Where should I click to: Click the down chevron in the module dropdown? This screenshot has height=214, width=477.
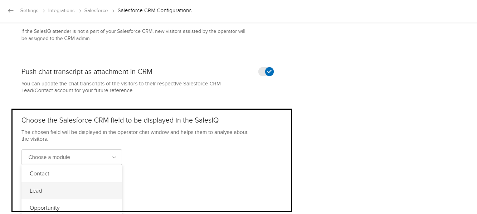point(114,157)
